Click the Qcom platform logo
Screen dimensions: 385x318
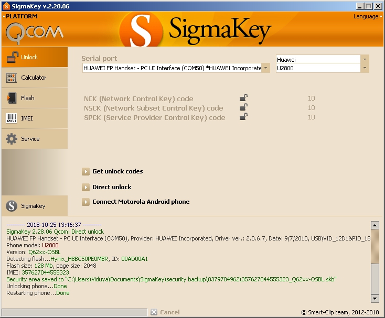pos(35,33)
